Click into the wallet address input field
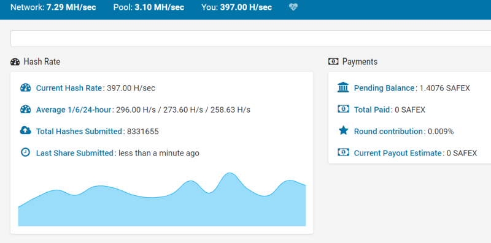The image size is (491, 243). [250, 39]
